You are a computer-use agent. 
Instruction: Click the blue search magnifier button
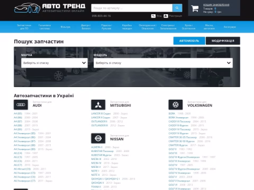click(177, 8)
